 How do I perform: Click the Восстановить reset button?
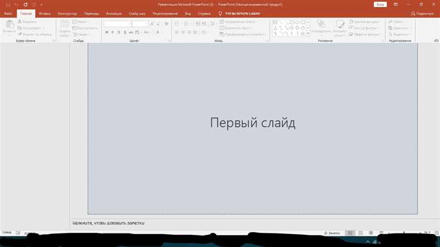[x=84, y=28]
